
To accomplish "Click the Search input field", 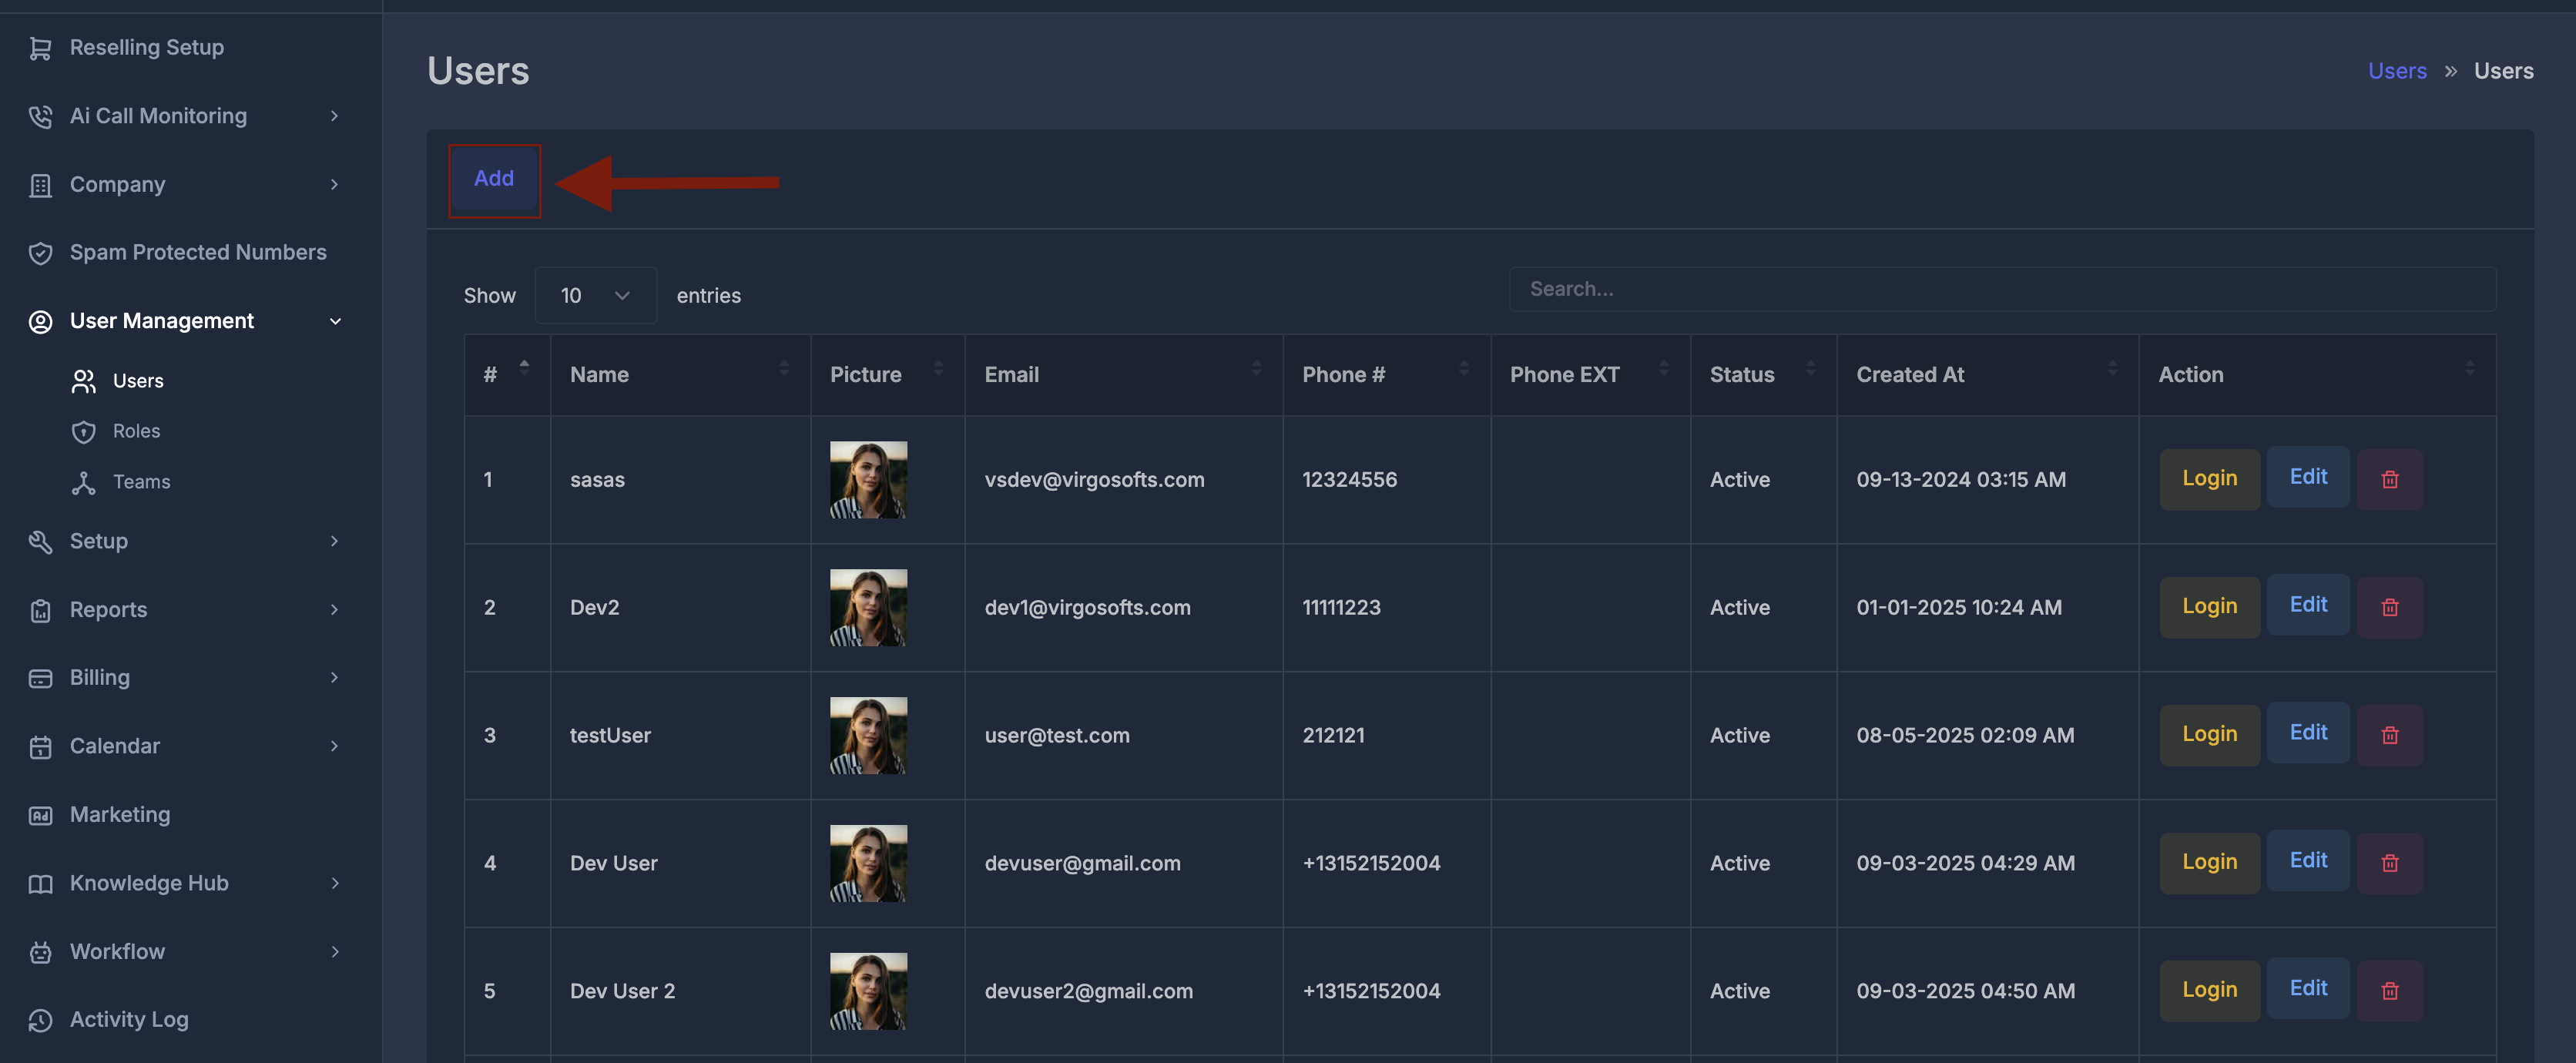I will (x=2002, y=289).
